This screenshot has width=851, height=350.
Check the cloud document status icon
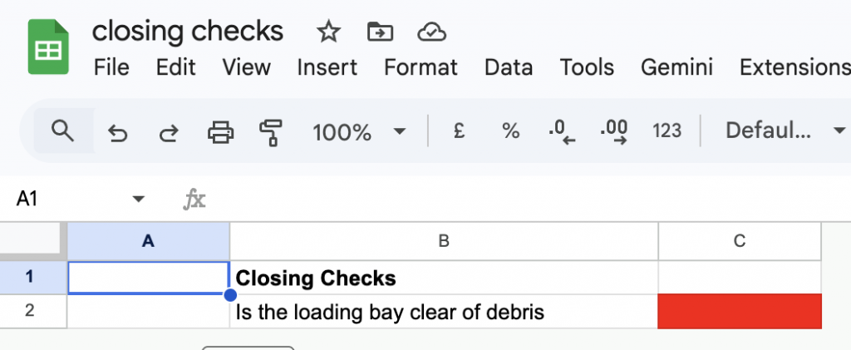point(431,32)
